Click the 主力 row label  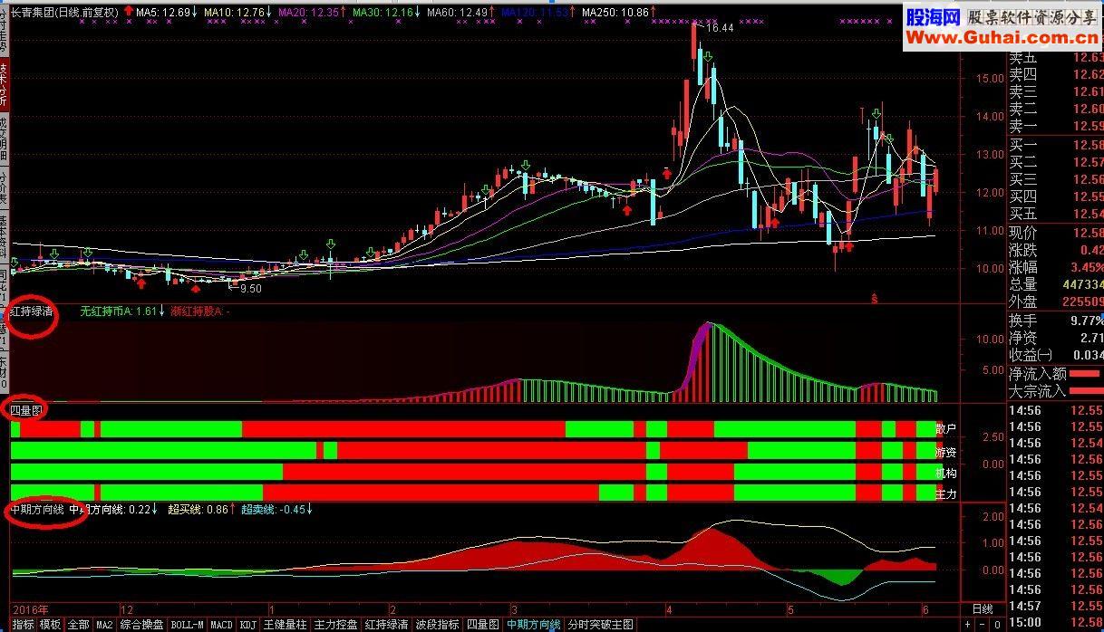tap(946, 494)
